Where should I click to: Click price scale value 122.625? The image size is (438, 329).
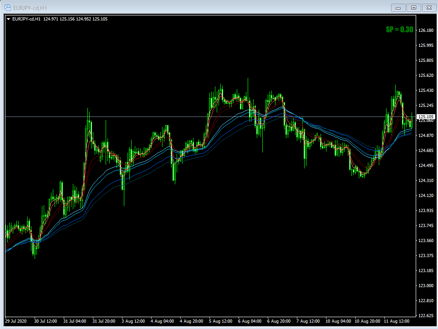[x=426, y=316]
